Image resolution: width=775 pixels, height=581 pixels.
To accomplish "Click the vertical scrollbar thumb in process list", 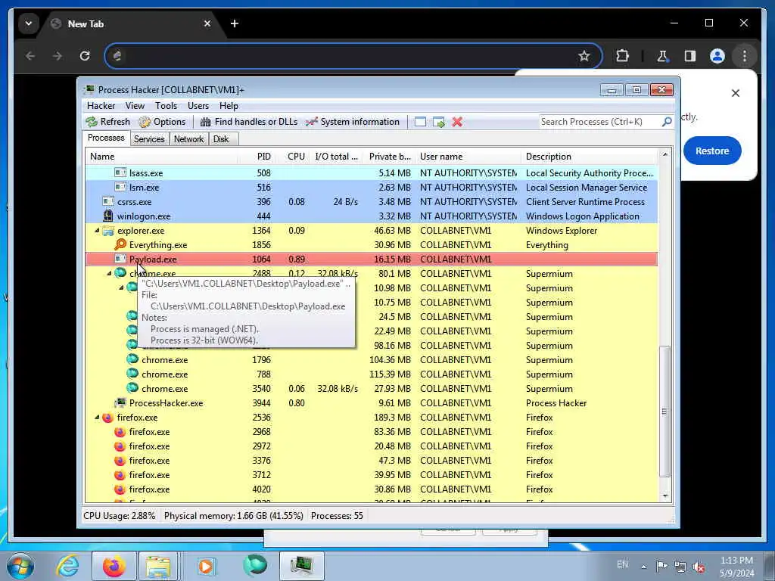I will [665, 411].
